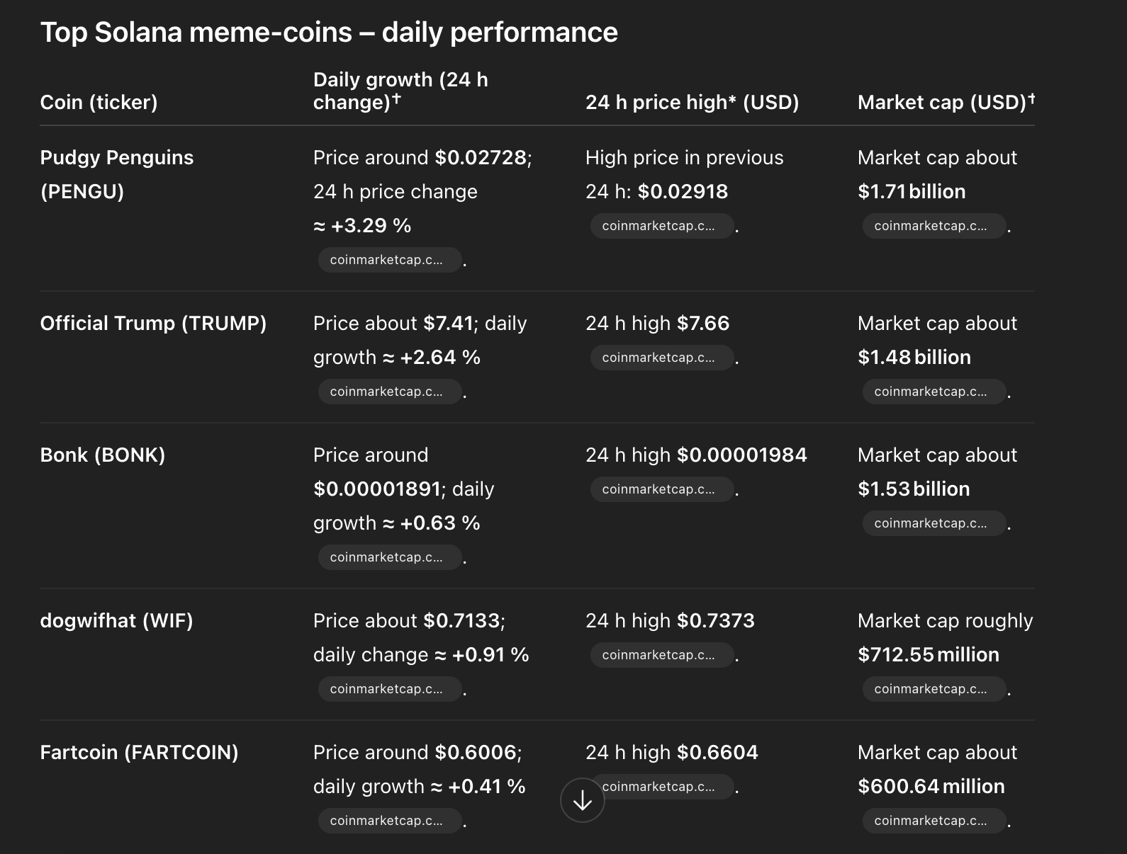Screen dimensions: 1127x854
Task: Open FARTCOIN daily growth source chip
Action: tap(389, 821)
